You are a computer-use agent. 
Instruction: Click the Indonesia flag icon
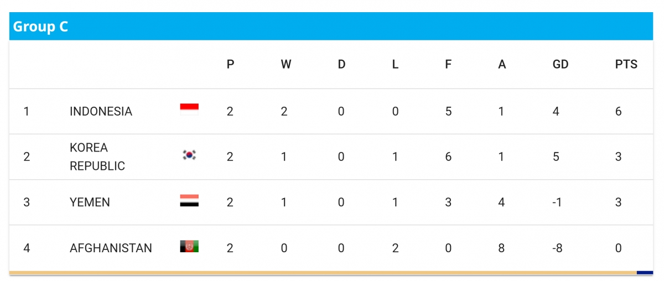tap(189, 107)
